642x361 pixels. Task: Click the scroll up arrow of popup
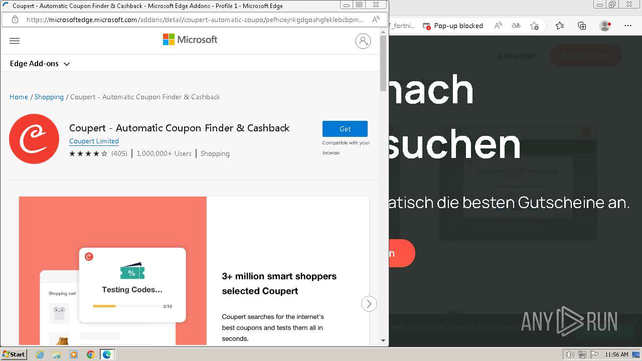(383, 32)
